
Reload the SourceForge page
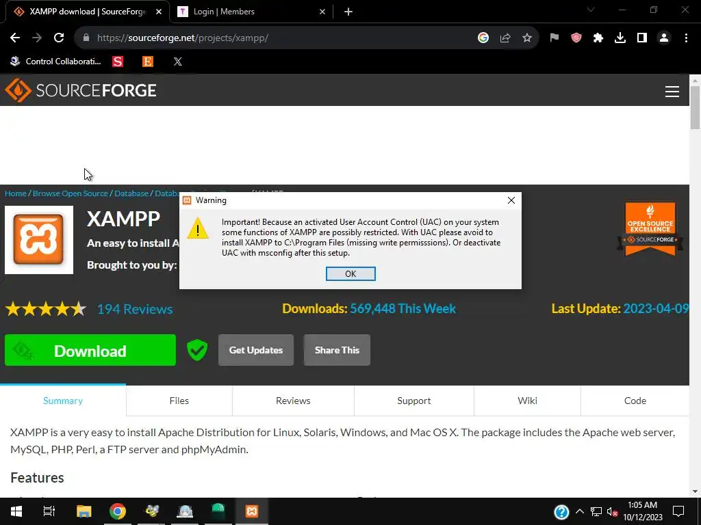(59, 38)
